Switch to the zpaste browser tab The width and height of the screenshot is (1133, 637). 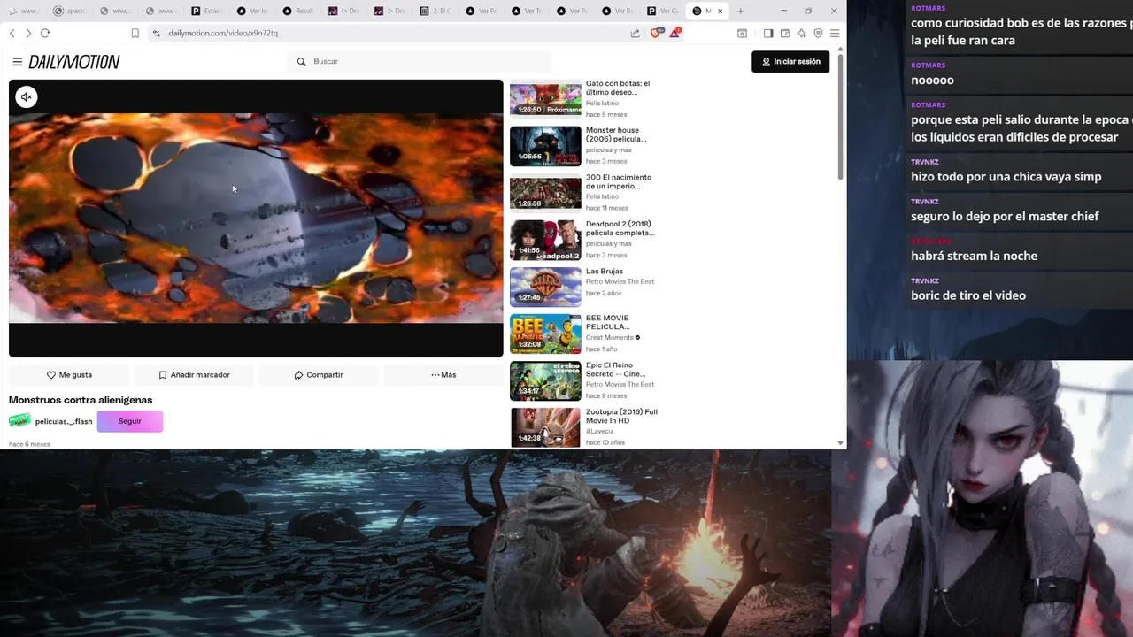(69, 11)
